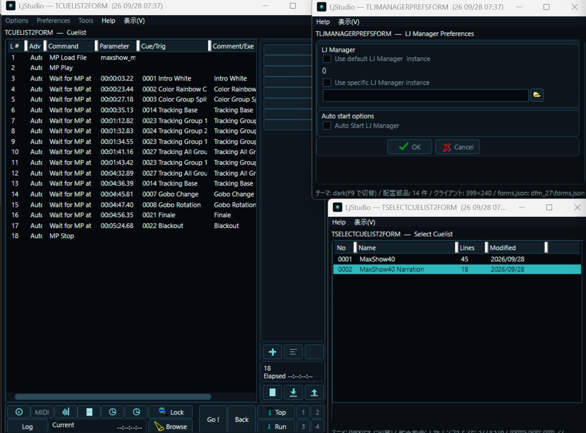Select the '0021 Finale' cue row
The height and width of the screenshot is (433, 586).
pyautogui.click(x=132, y=215)
